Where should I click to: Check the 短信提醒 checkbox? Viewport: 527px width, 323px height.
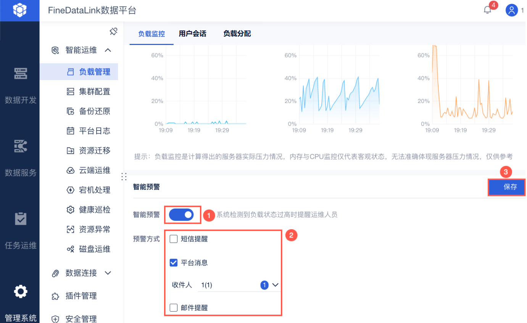pos(174,239)
